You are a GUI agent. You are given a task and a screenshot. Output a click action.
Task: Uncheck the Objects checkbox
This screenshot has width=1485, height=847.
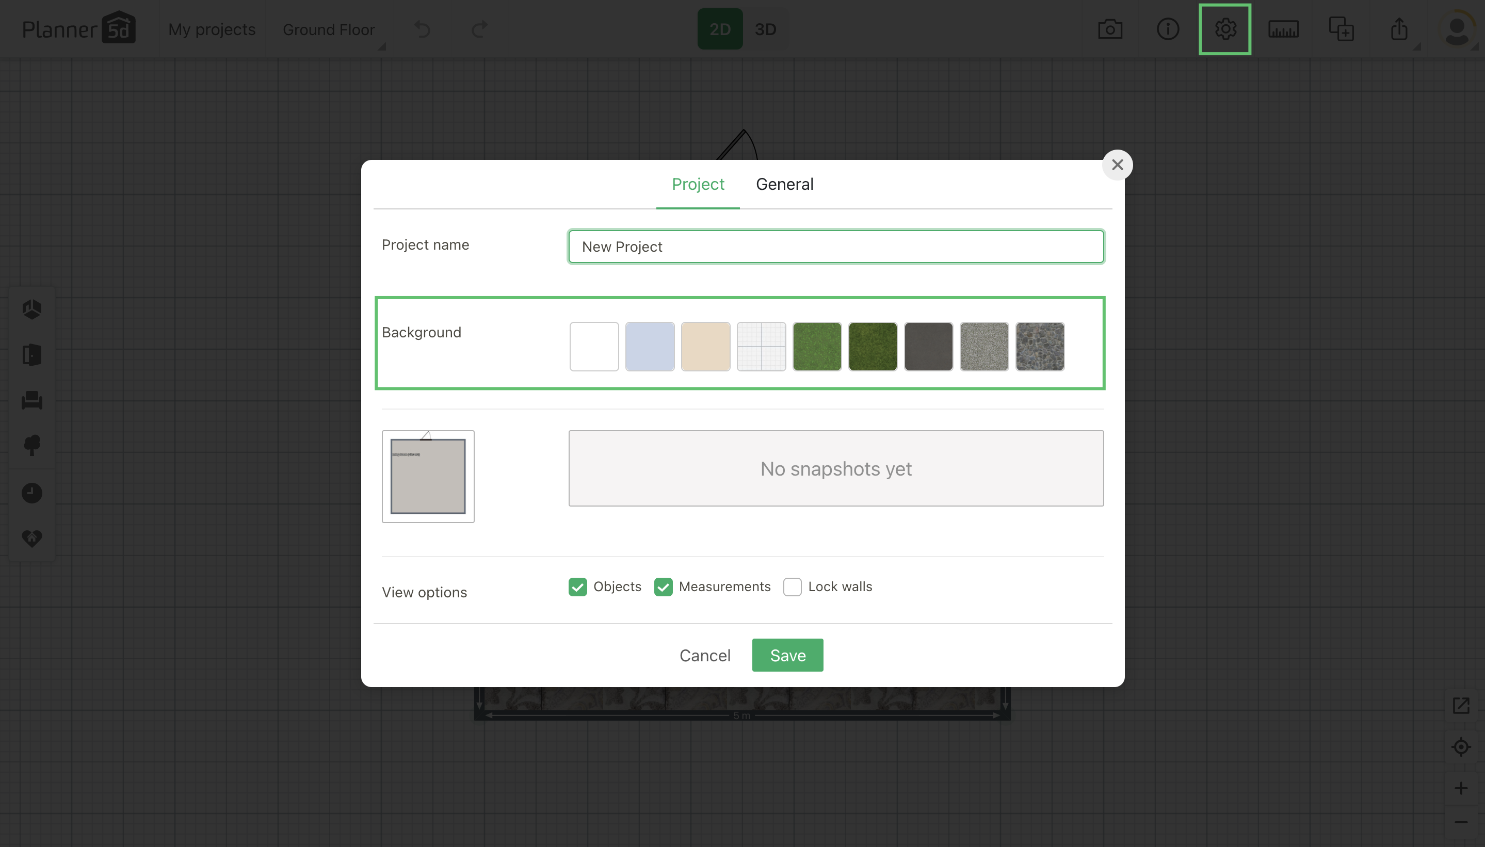click(577, 587)
